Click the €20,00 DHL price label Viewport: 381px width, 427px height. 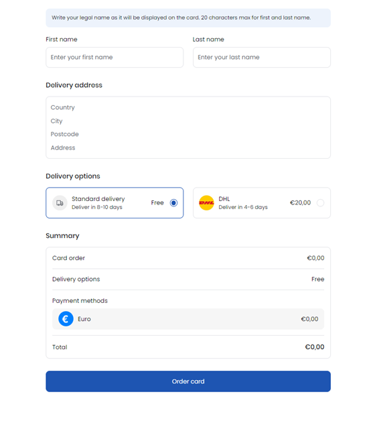coord(300,203)
